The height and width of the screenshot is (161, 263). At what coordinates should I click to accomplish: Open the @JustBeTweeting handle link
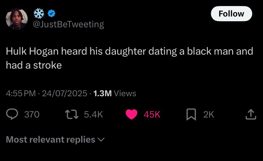click(x=69, y=24)
